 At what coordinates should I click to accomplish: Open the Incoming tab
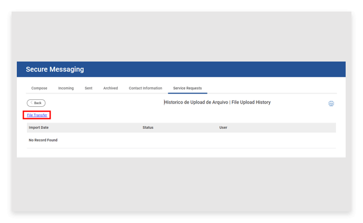pos(66,88)
